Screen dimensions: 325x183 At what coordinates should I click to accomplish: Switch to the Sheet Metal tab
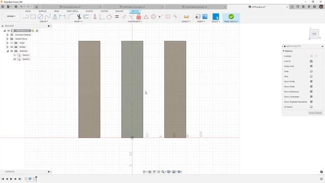click(x=72, y=11)
